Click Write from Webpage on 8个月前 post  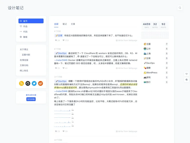pos(126,68)
